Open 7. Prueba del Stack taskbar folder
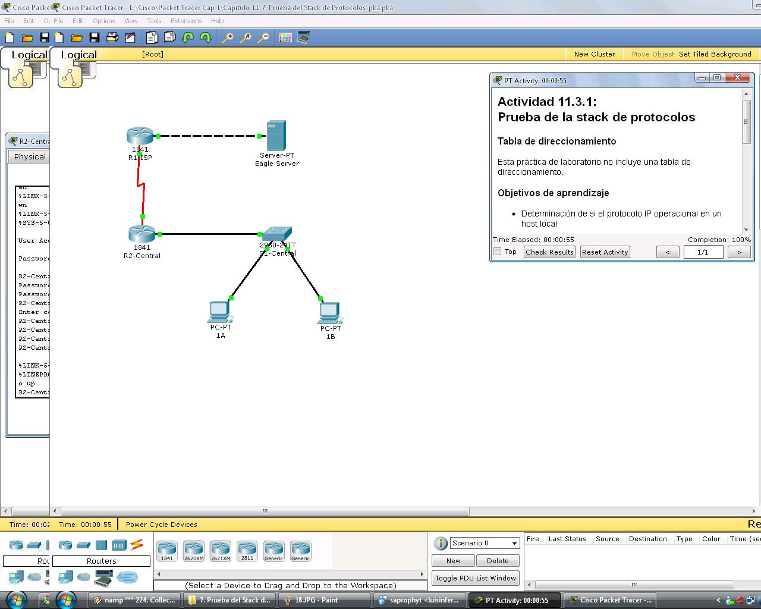Image resolution: width=761 pixels, height=609 pixels. [x=229, y=600]
